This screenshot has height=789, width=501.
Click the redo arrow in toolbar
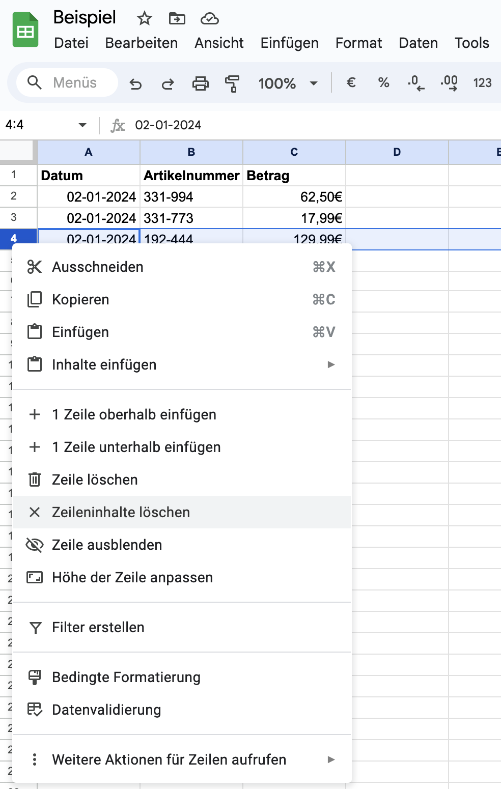click(168, 83)
